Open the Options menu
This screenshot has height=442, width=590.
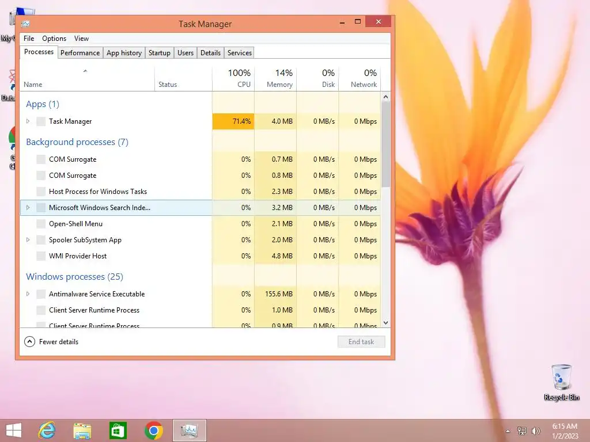tap(54, 39)
